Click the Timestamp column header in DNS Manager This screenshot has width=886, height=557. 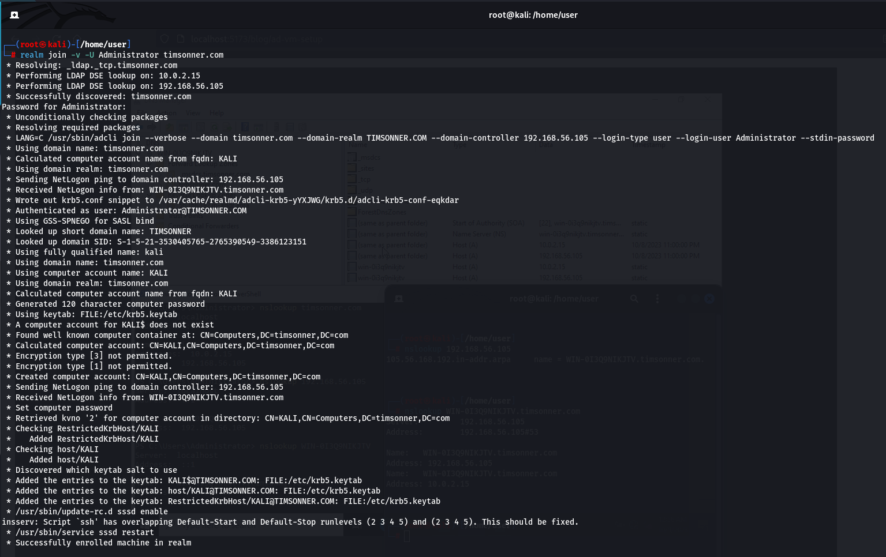648,145
